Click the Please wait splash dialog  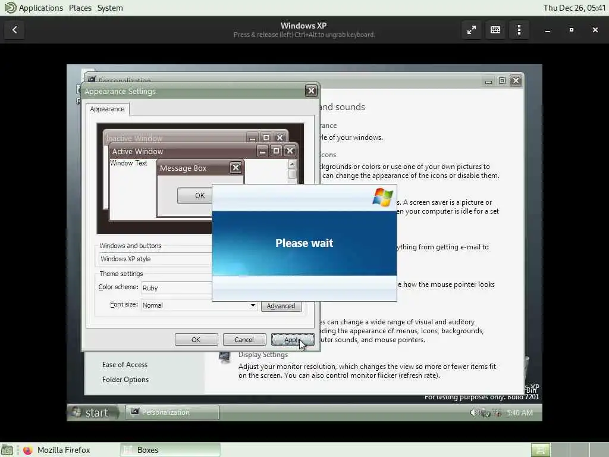pyautogui.click(x=304, y=243)
